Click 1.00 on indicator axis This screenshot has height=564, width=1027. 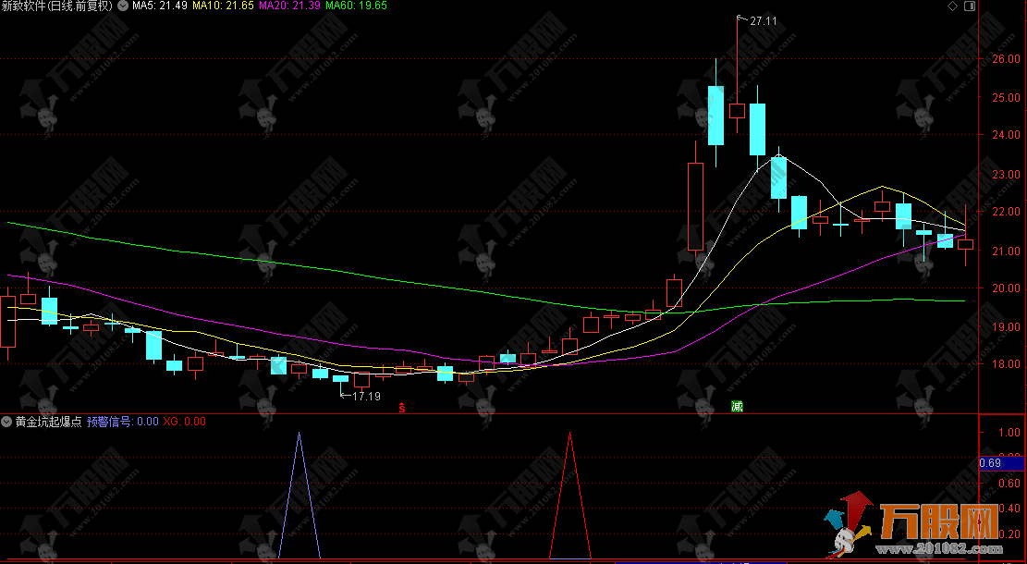[1009, 433]
